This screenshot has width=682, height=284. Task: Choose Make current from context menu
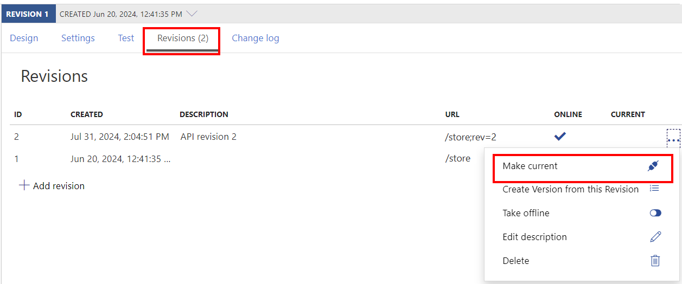[530, 166]
